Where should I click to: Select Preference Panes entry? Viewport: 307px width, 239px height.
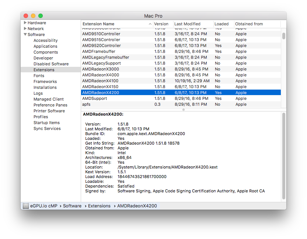50,105
